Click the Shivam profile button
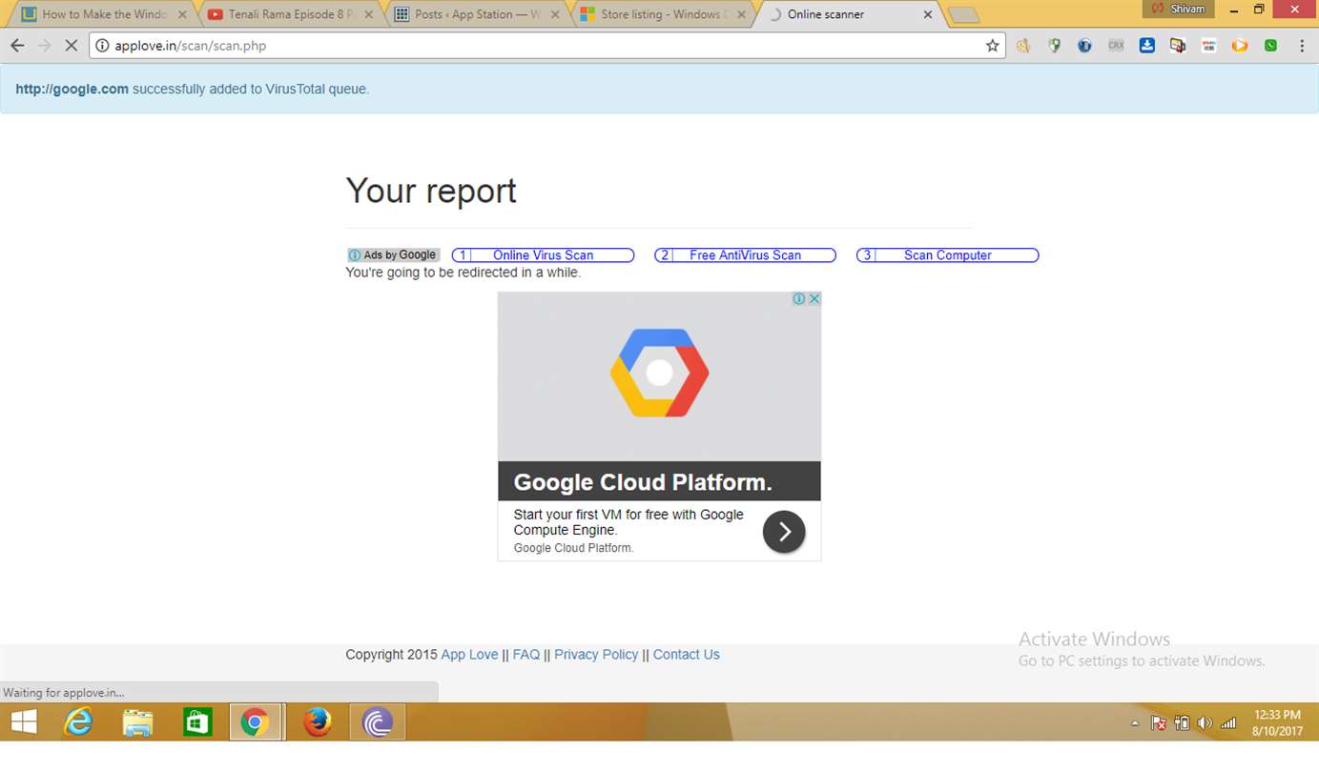 point(1178,9)
